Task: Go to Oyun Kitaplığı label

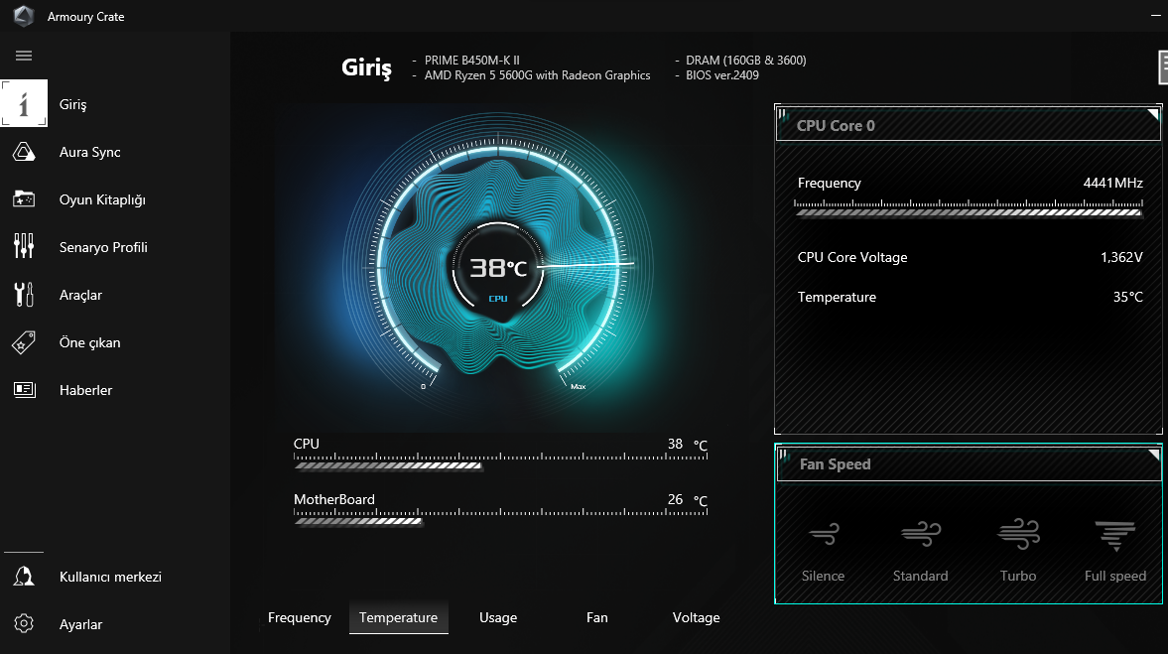Action: click(x=103, y=199)
